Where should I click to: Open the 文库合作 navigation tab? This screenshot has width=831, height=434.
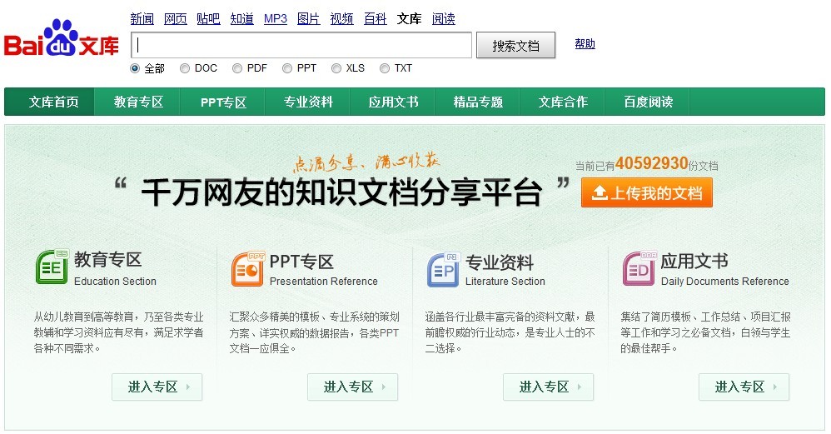coord(563,102)
